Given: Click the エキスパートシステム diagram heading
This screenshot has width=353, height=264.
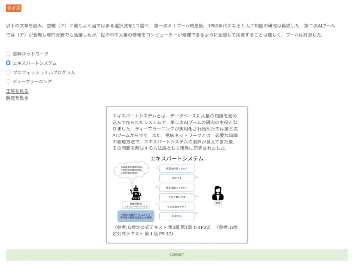Looking at the screenshot, I should pos(177,158).
